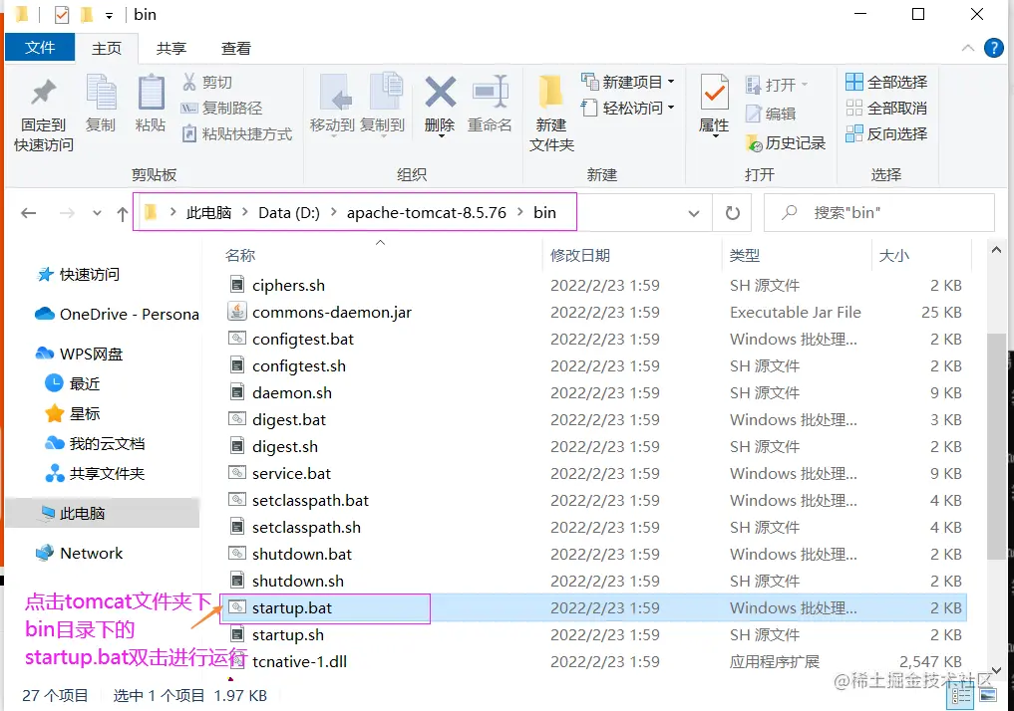Enable 全部选择 (Select all)

click(x=885, y=81)
